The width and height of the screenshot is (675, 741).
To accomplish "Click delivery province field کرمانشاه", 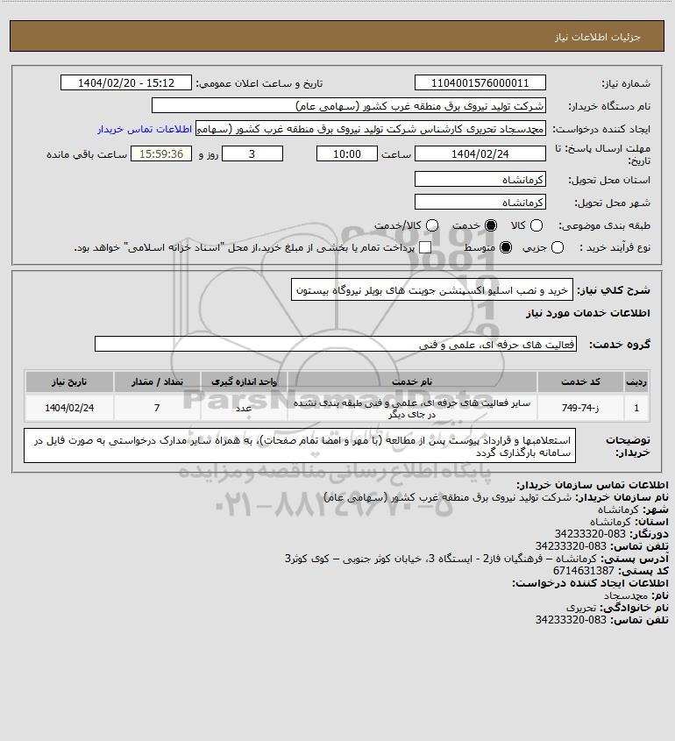I will coord(480,179).
